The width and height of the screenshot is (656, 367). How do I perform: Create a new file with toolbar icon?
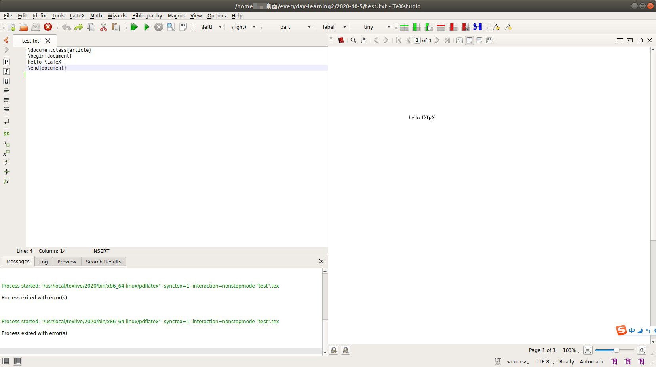pyautogui.click(x=11, y=27)
